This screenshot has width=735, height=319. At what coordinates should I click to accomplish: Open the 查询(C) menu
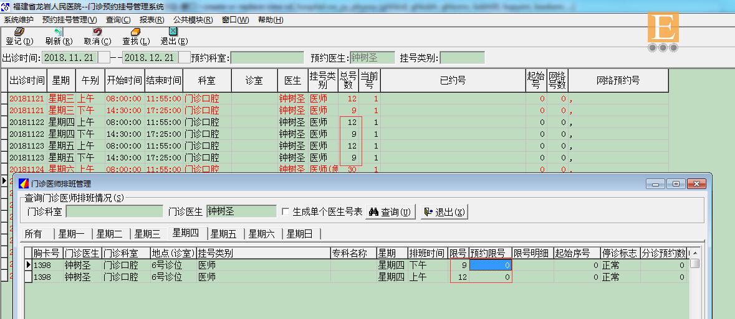(x=118, y=20)
